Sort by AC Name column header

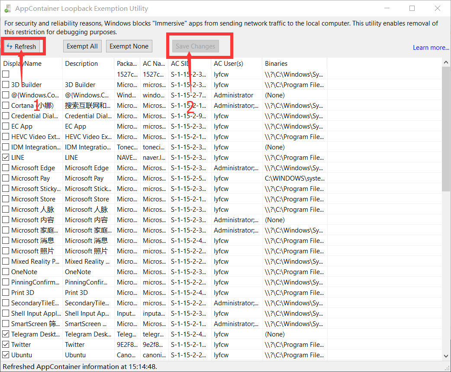[154, 64]
